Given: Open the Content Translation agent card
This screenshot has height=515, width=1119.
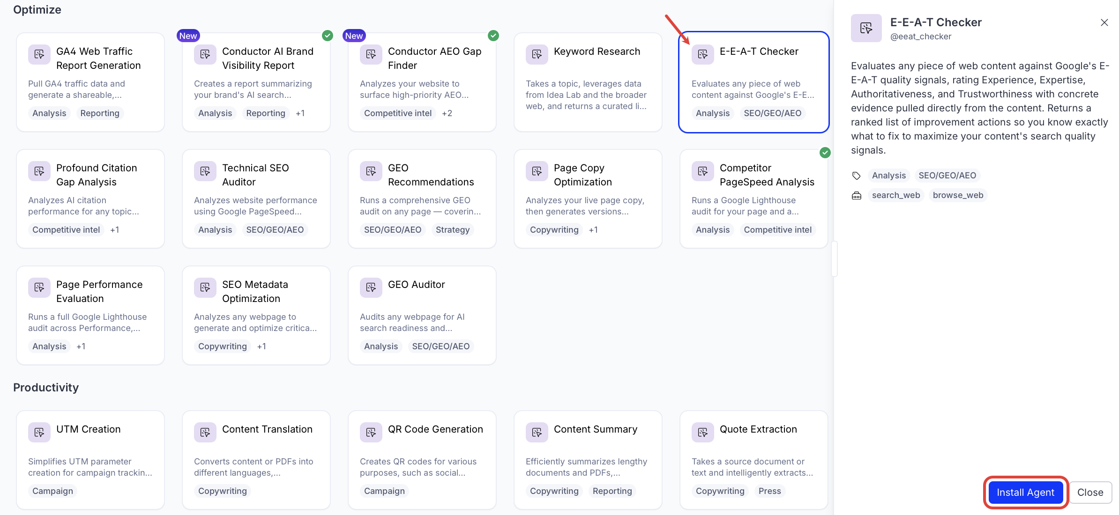Looking at the screenshot, I should coord(256,459).
